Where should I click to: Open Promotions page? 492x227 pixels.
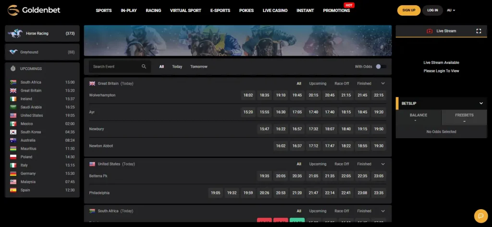pos(336,11)
